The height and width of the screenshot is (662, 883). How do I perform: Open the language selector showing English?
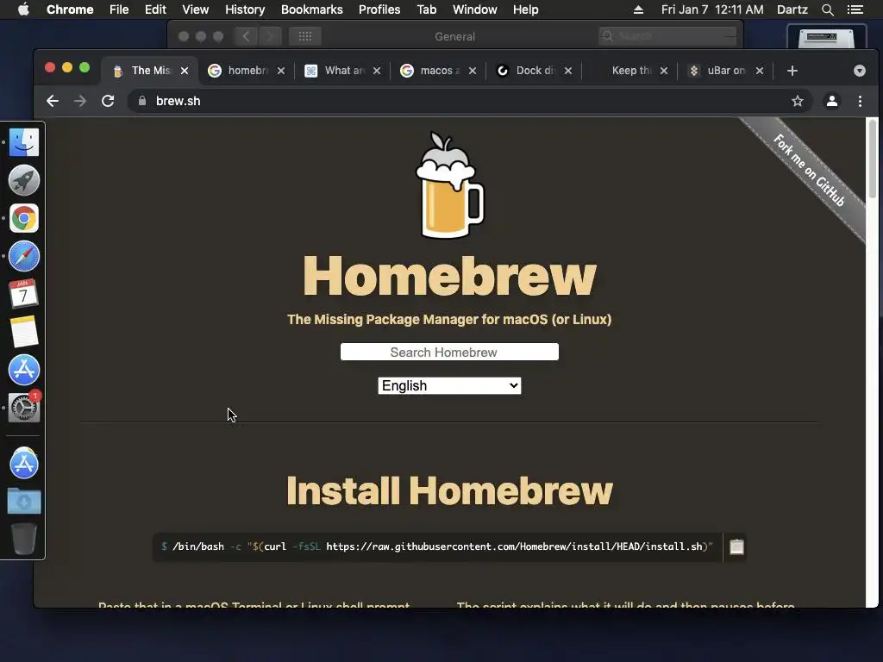(449, 385)
